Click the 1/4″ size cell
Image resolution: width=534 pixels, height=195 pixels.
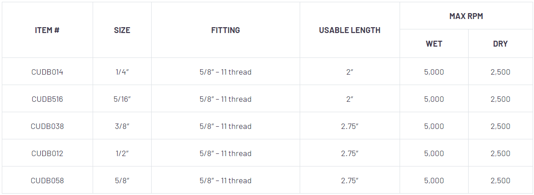point(122,72)
